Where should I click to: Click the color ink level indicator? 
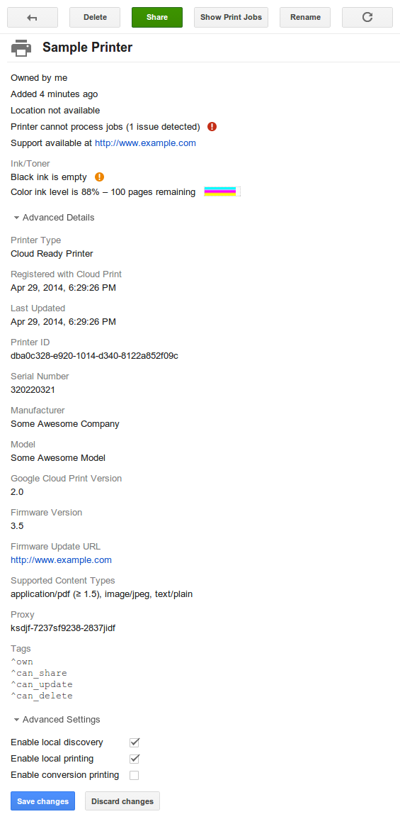pos(220,191)
